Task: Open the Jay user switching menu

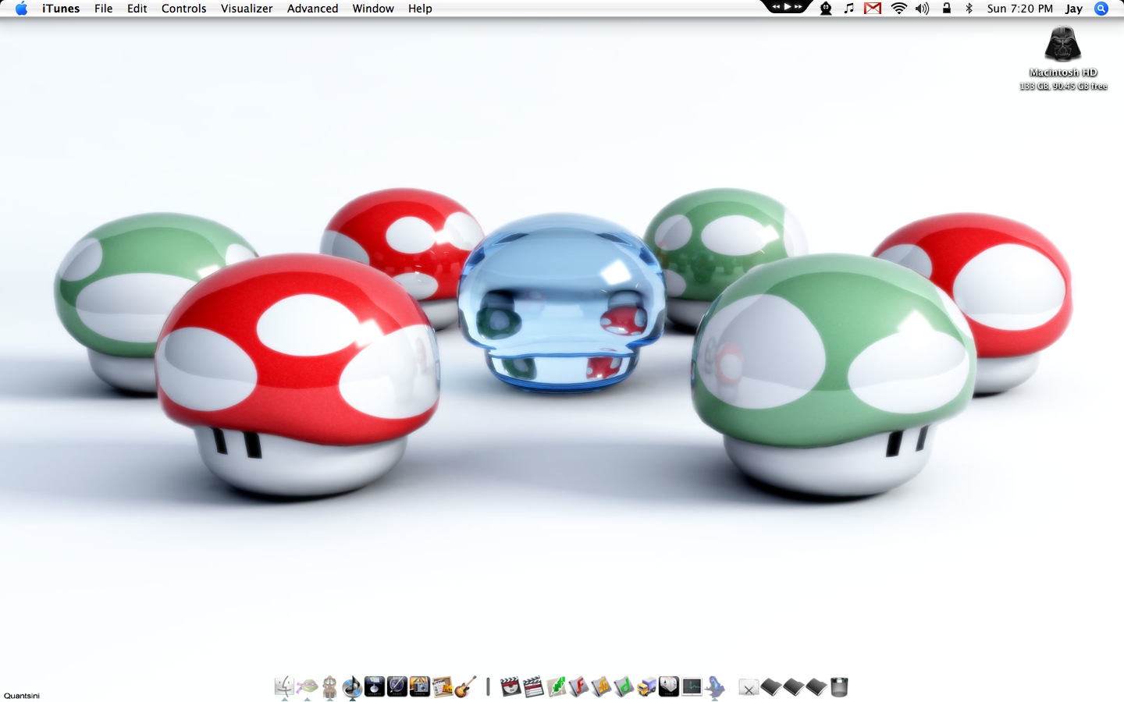Action: pyautogui.click(x=1074, y=9)
